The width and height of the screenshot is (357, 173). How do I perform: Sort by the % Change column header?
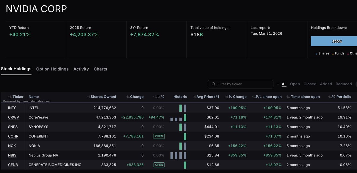click(x=236, y=97)
